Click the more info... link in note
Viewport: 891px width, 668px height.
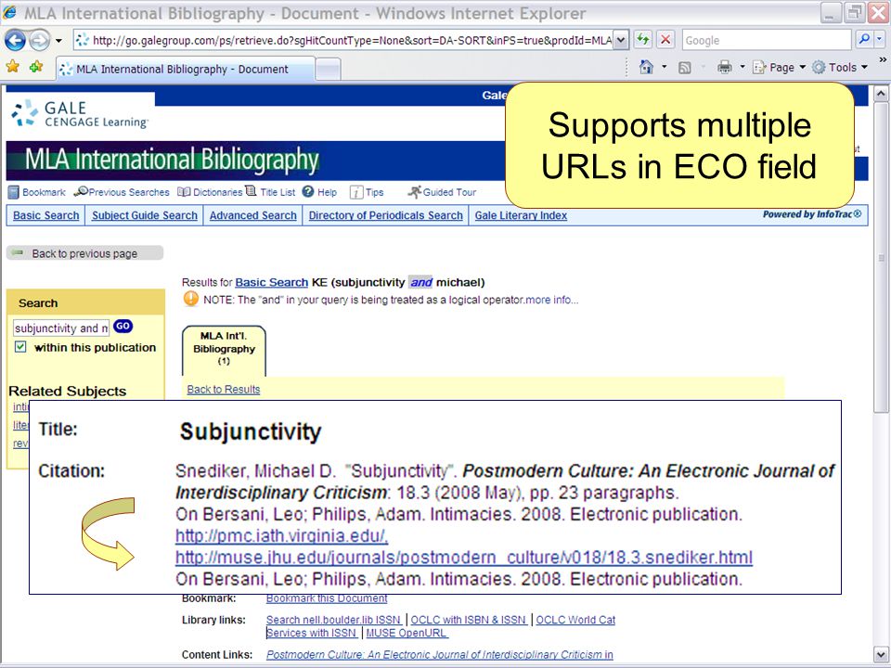(x=551, y=300)
